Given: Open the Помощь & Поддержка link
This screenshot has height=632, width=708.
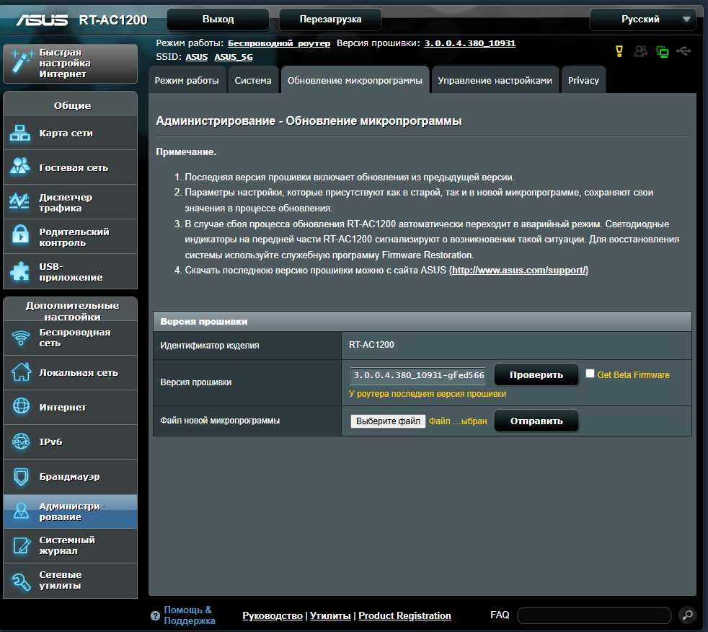Looking at the screenshot, I should click(x=189, y=615).
